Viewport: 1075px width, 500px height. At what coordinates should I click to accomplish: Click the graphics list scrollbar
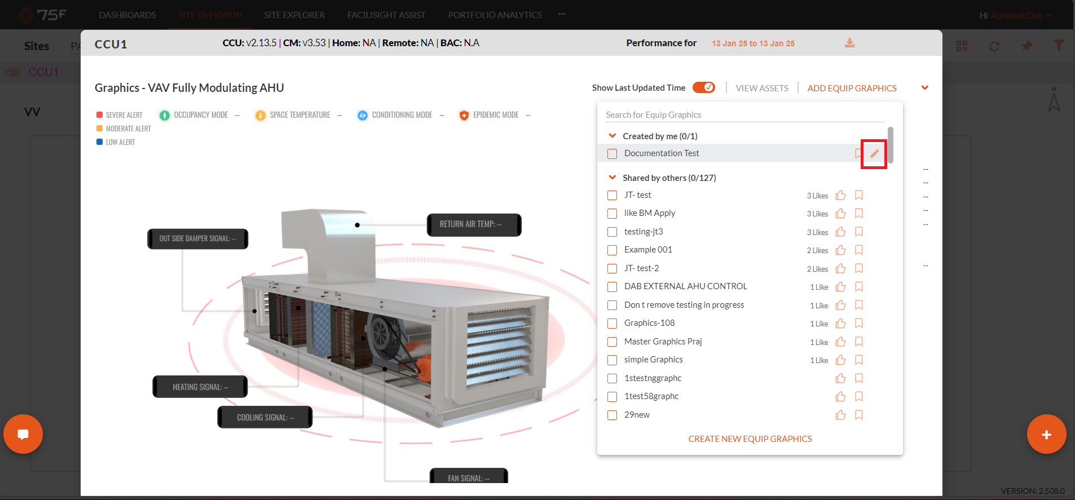(890, 145)
